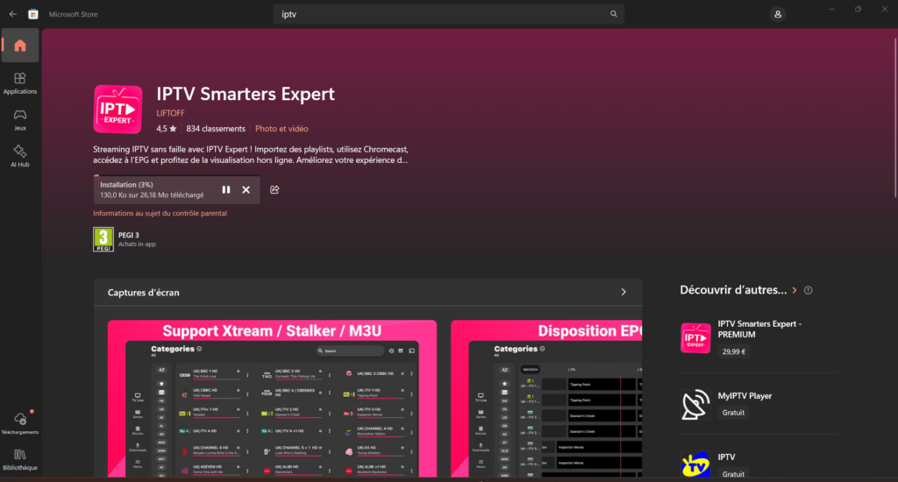Open the MyIPTV Player app

pyautogui.click(x=759, y=404)
